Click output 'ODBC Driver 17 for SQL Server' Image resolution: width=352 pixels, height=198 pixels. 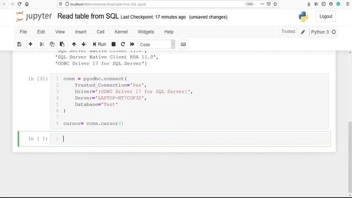click(101, 64)
